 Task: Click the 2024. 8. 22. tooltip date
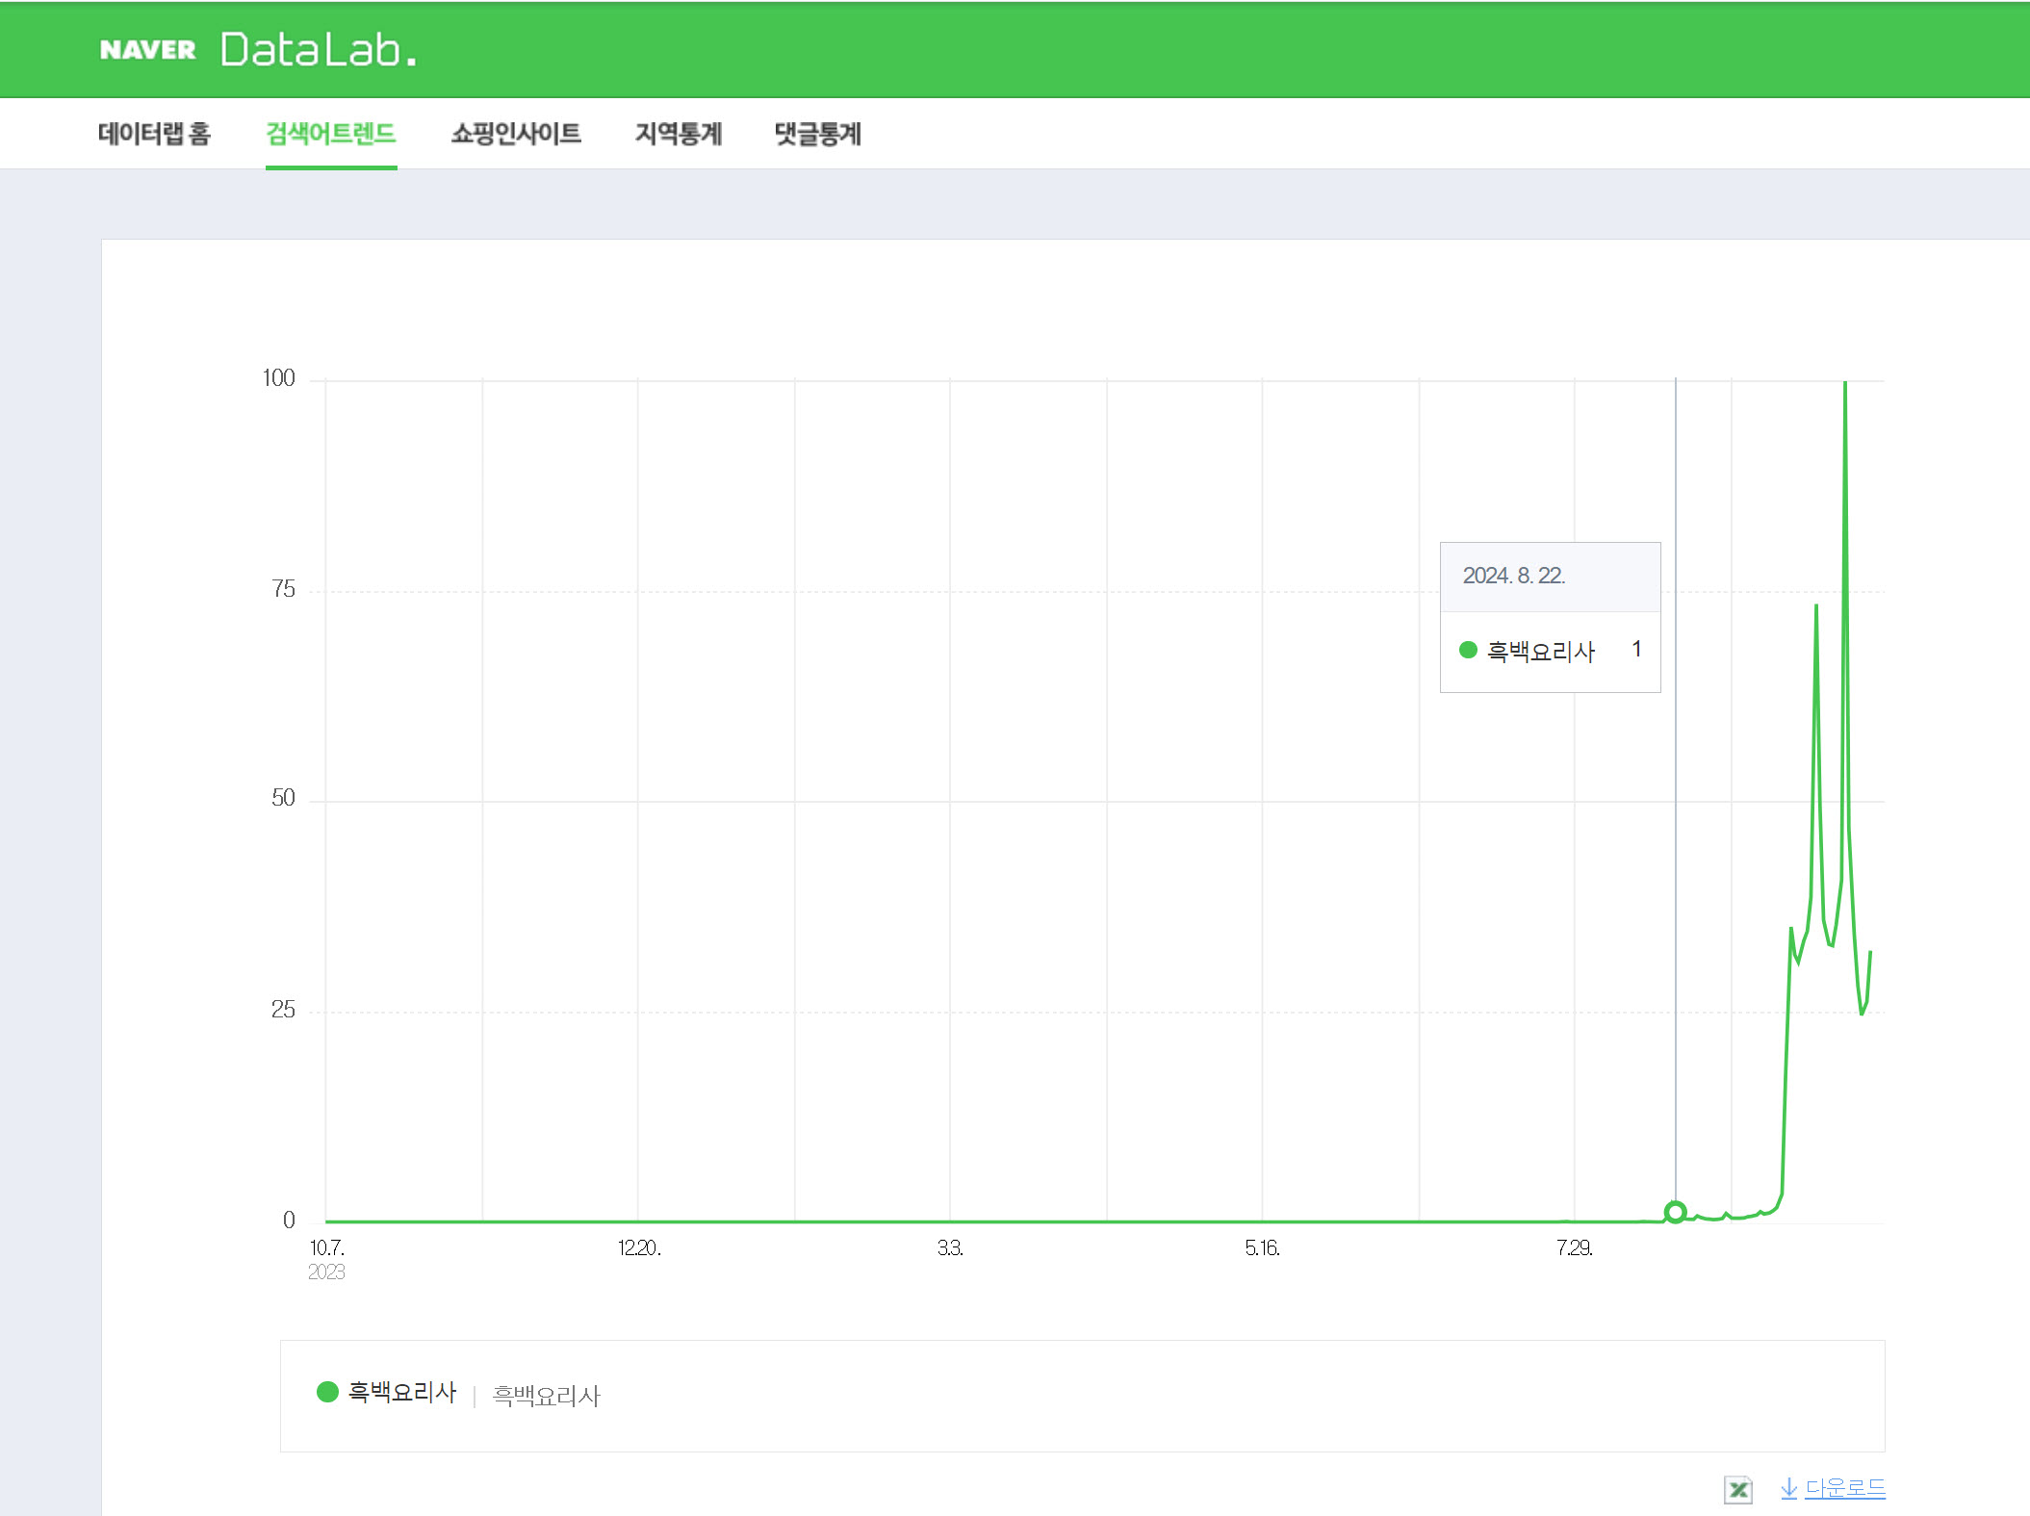1513,576
